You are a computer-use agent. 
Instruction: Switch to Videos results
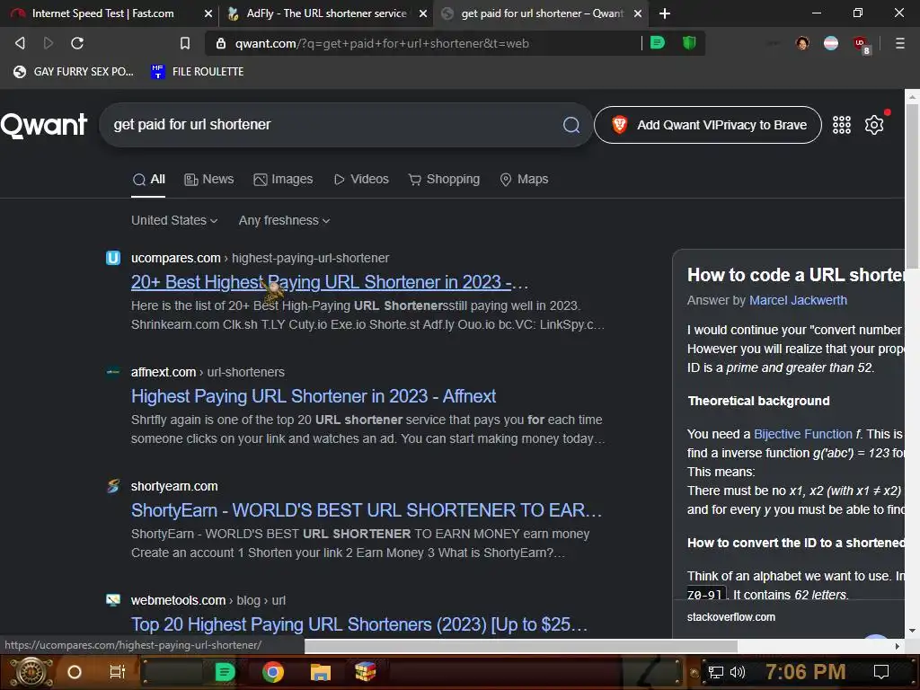click(361, 179)
